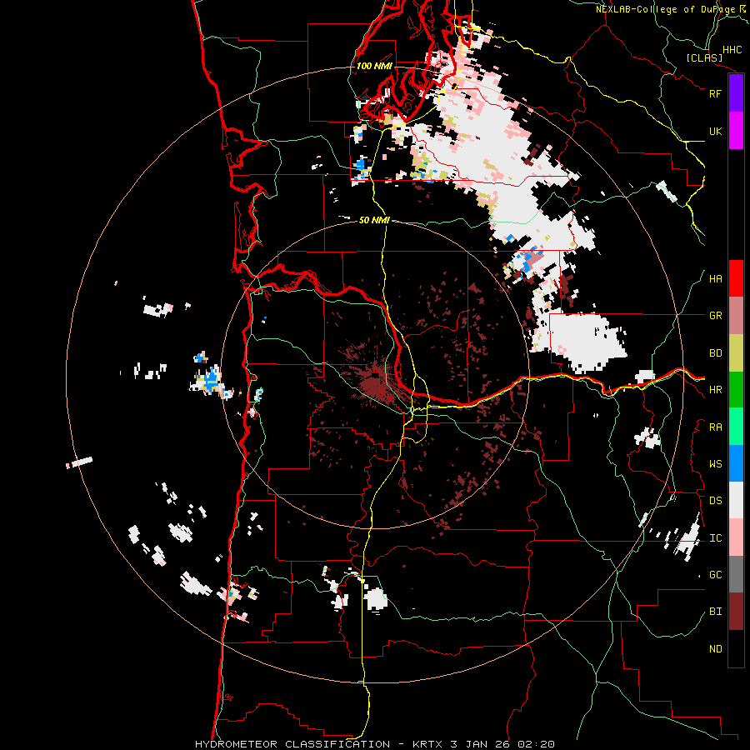
Task: Click the UK legend label
Action: click(x=715, y=131)
